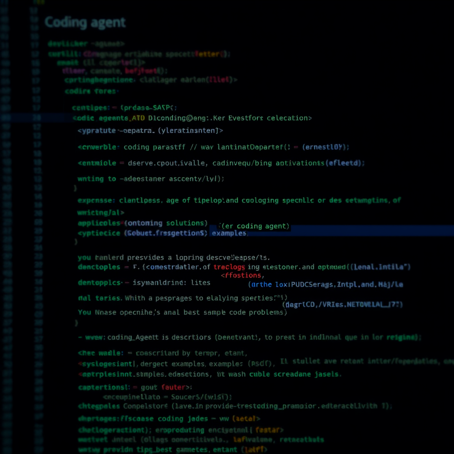The height and width of the screenshot is (454, 454).
Task: Select the red 'treclogs' keyword
Action: [x=229, y=267]
